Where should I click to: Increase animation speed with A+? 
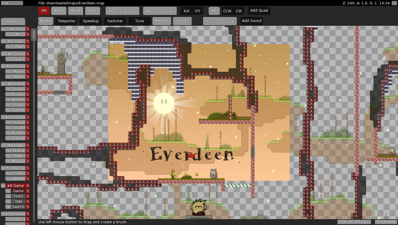click(x=149, y=11)
